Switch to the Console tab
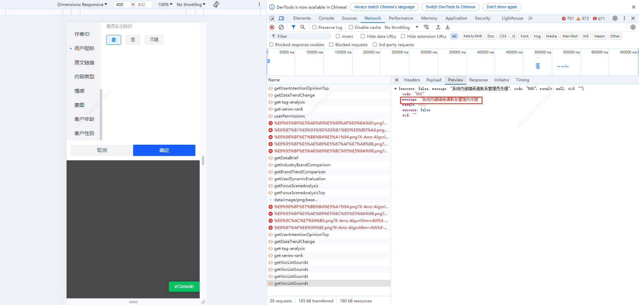Image resolution: width=639 pixels, height=305 pixels. (x=326, y=18)
